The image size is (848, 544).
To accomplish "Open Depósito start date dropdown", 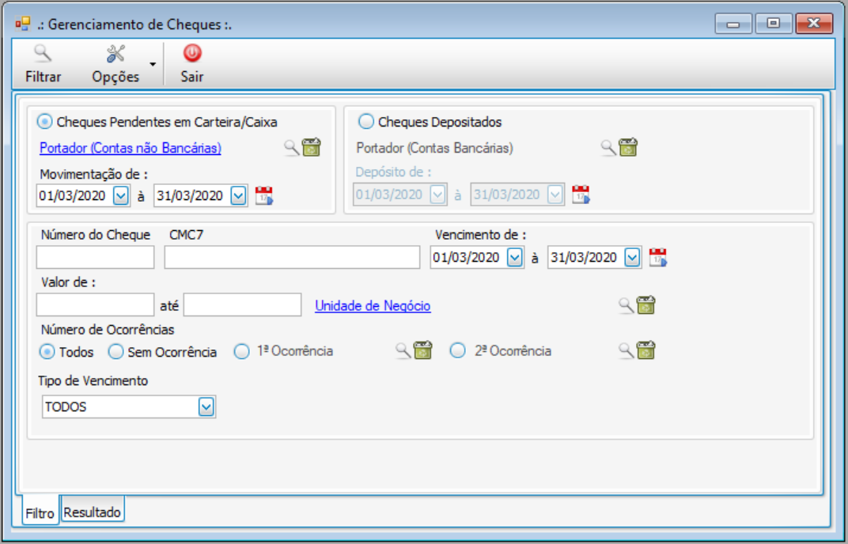I will (437, 195).
